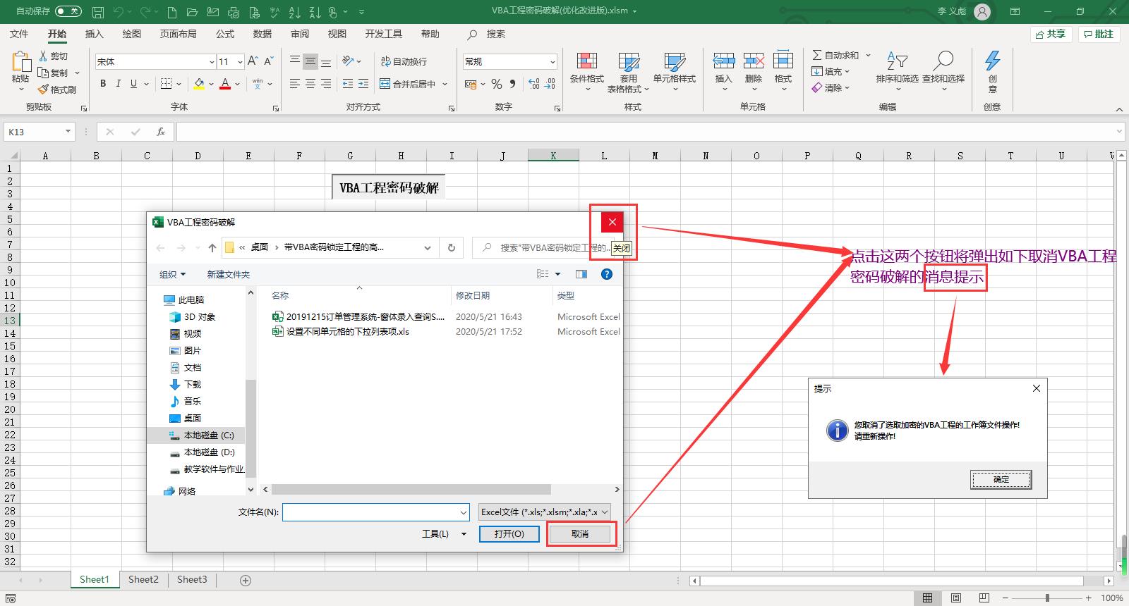Open the File (文件) tab
The width and height of the screenshot is (1129, 606).
(19, 34)
